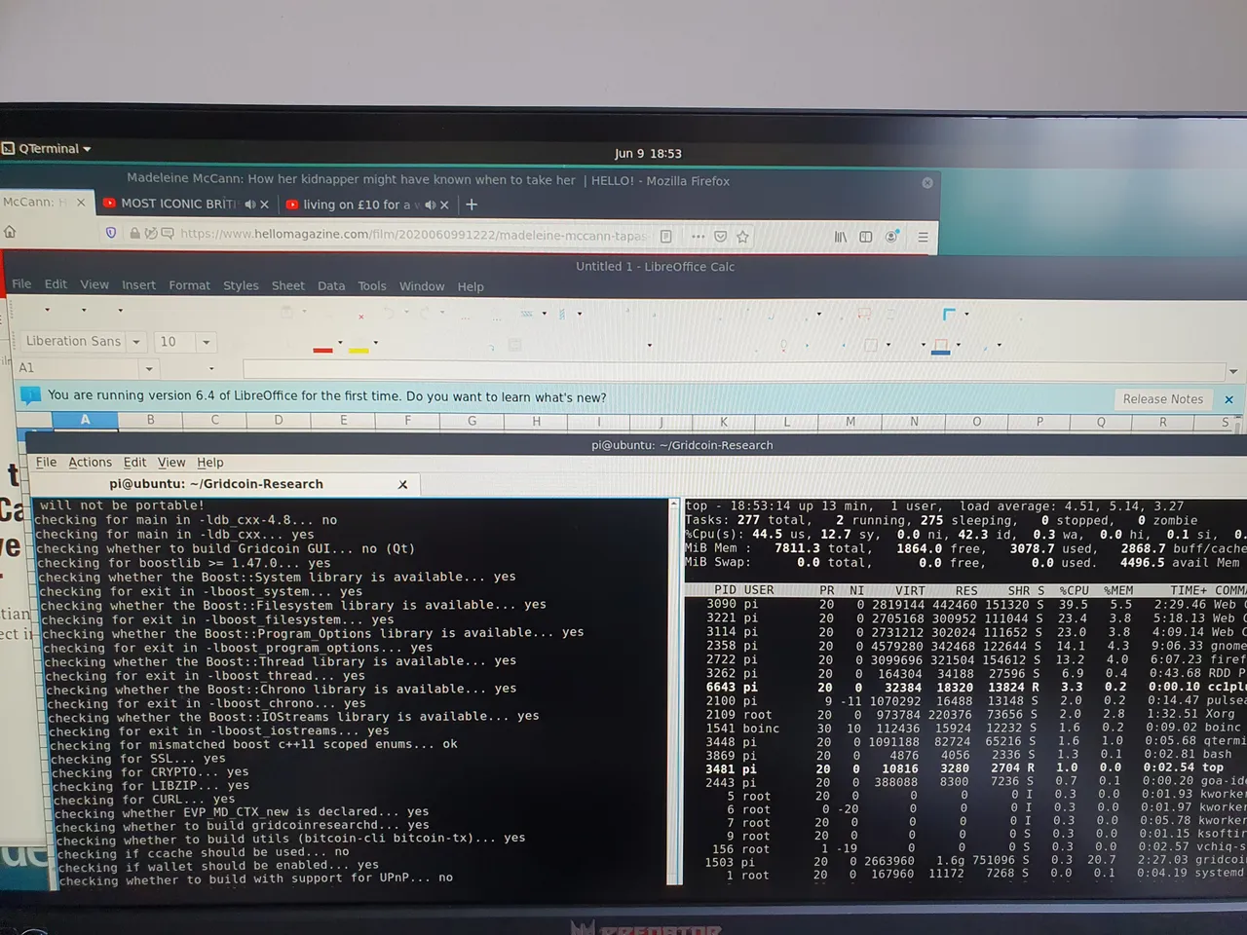The height and width of the screenshot is (935, 1247).
Task: Click the Freeze Rows and Columns icon
Action: pos(950,314)
